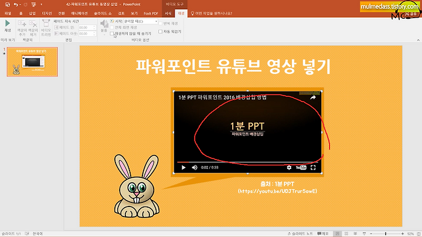Image resolution: width=422 pixels, height=237 pixels.
Task: Open the 파일 (File) tab
Action: coord(8,13)
